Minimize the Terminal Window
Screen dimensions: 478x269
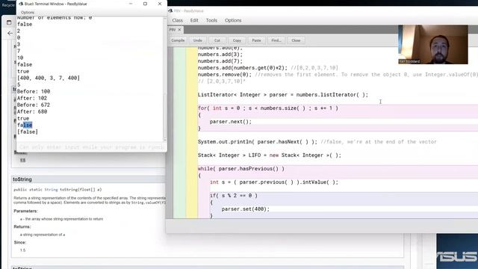pyautogui.click(x=131, y=4)
